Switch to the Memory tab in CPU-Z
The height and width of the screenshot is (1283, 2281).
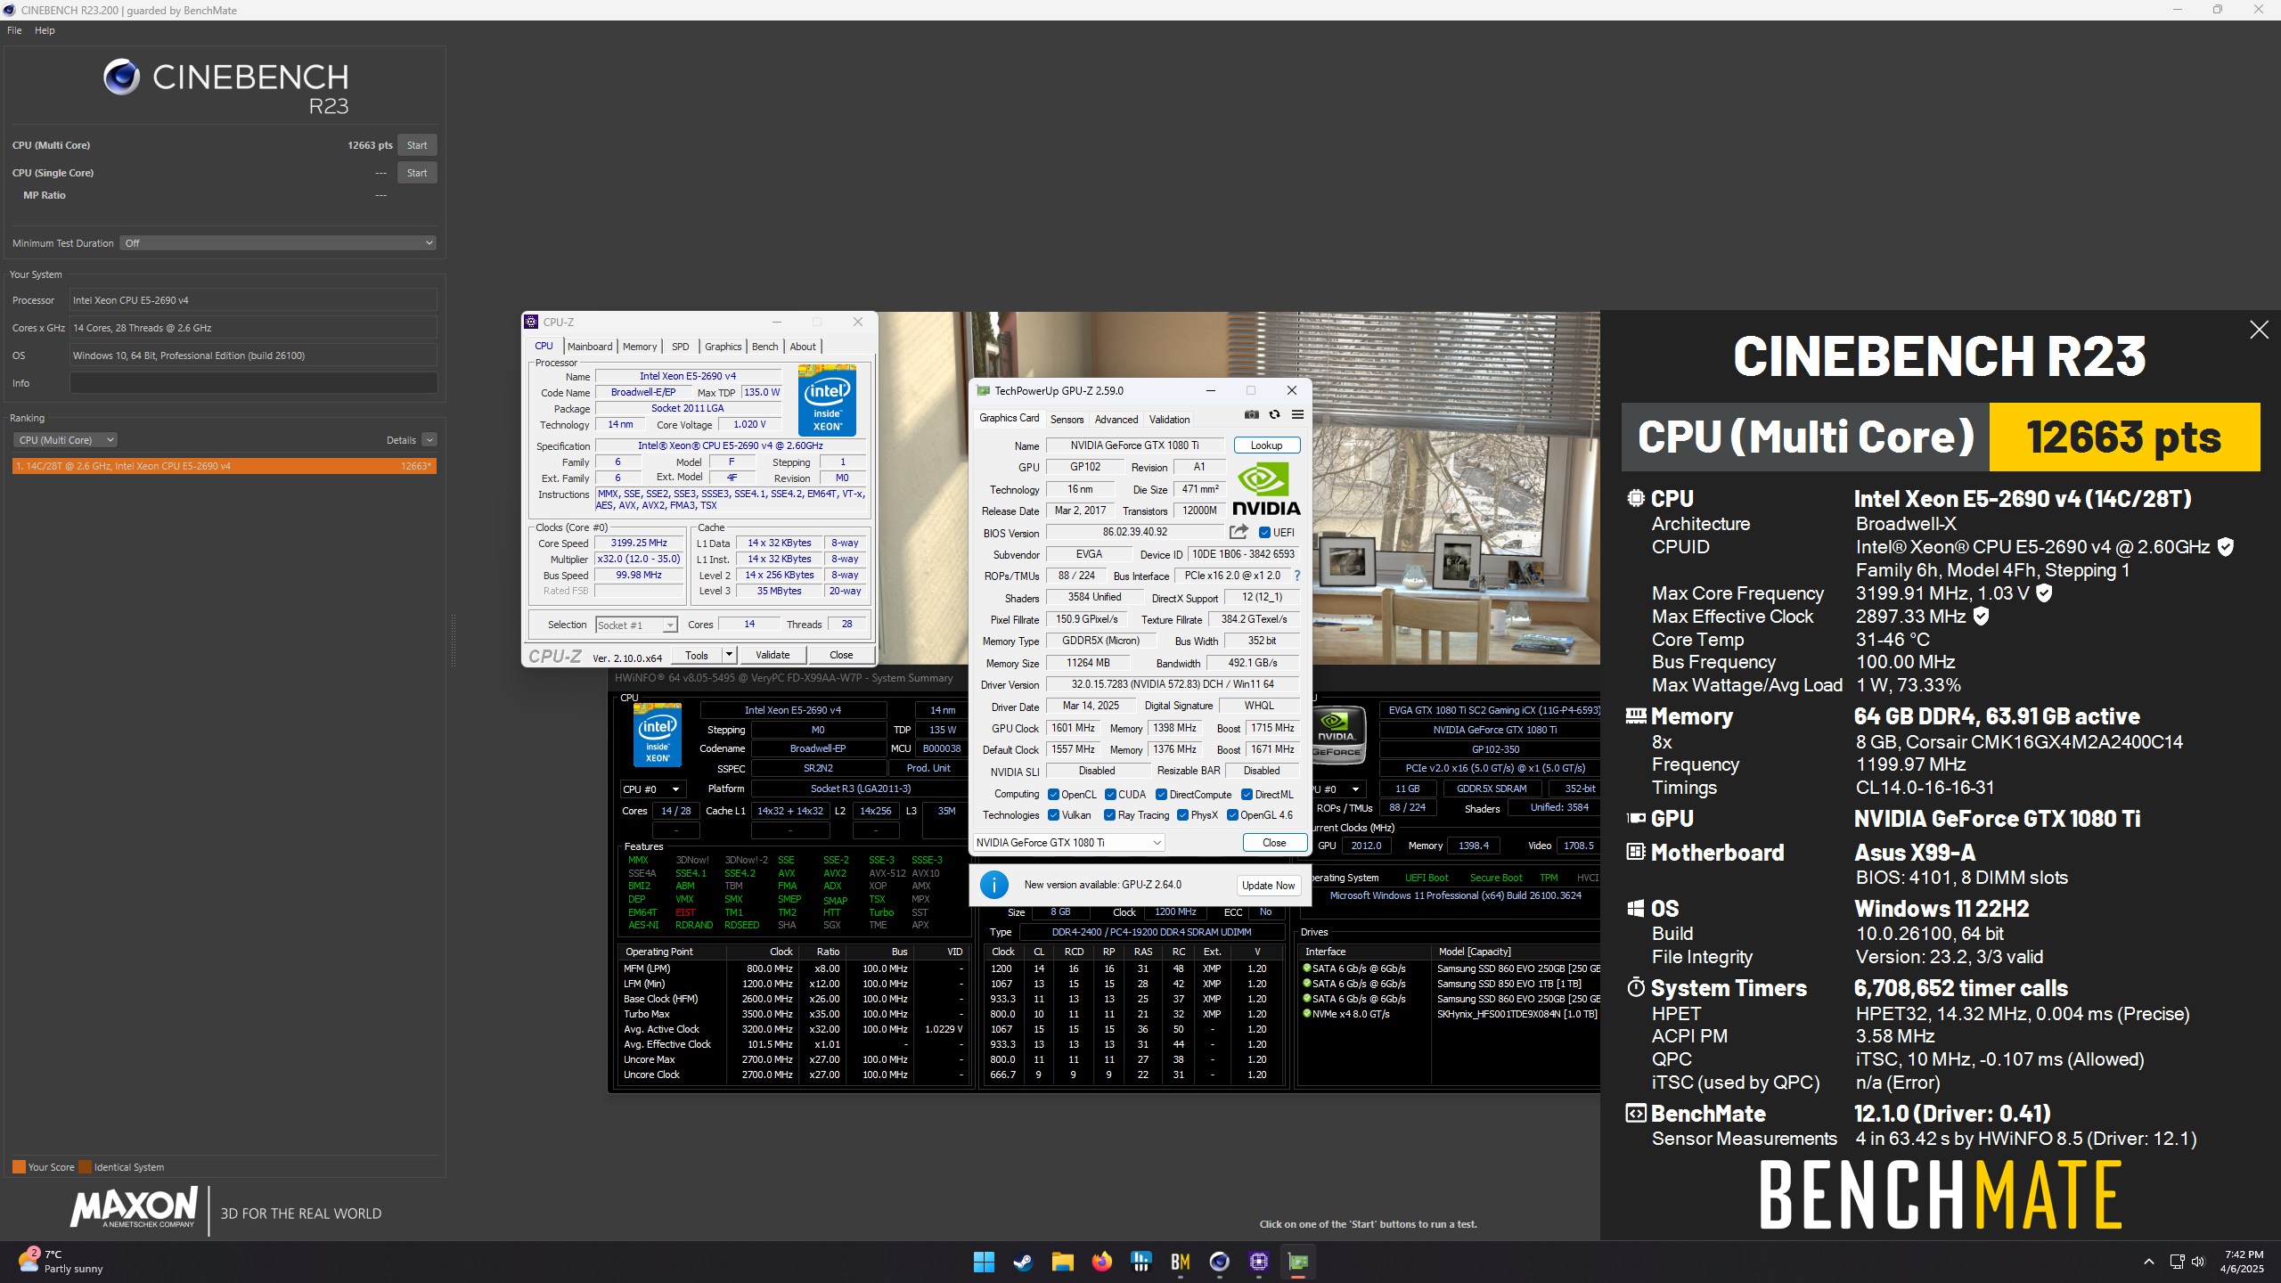pyautogui.click(x=640, y=347)
